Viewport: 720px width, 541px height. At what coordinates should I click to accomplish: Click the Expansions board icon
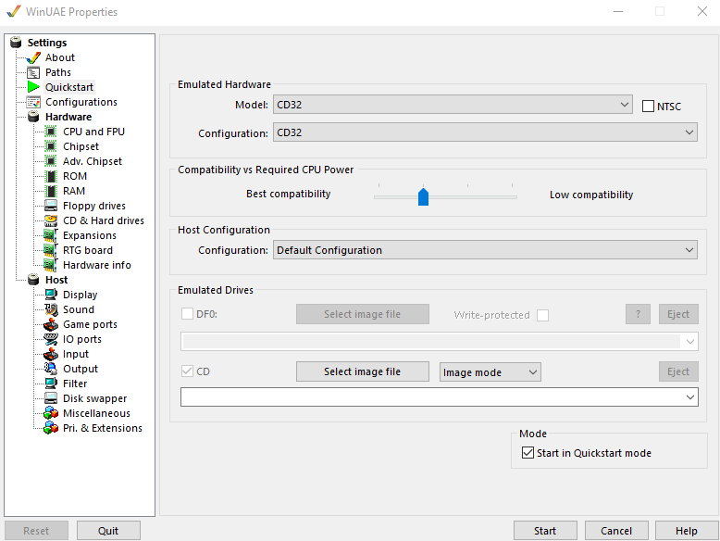pos(51,235)
